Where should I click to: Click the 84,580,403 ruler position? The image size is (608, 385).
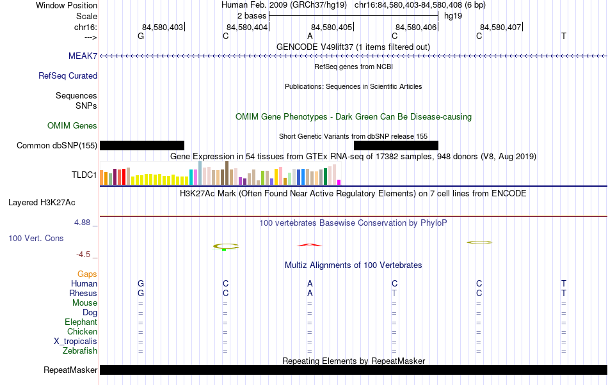163,27
